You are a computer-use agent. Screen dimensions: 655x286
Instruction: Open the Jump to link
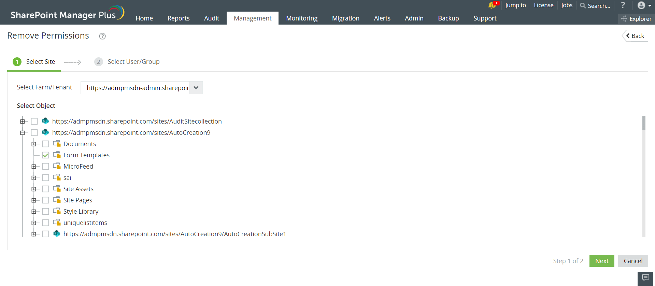tap(515, 5)
